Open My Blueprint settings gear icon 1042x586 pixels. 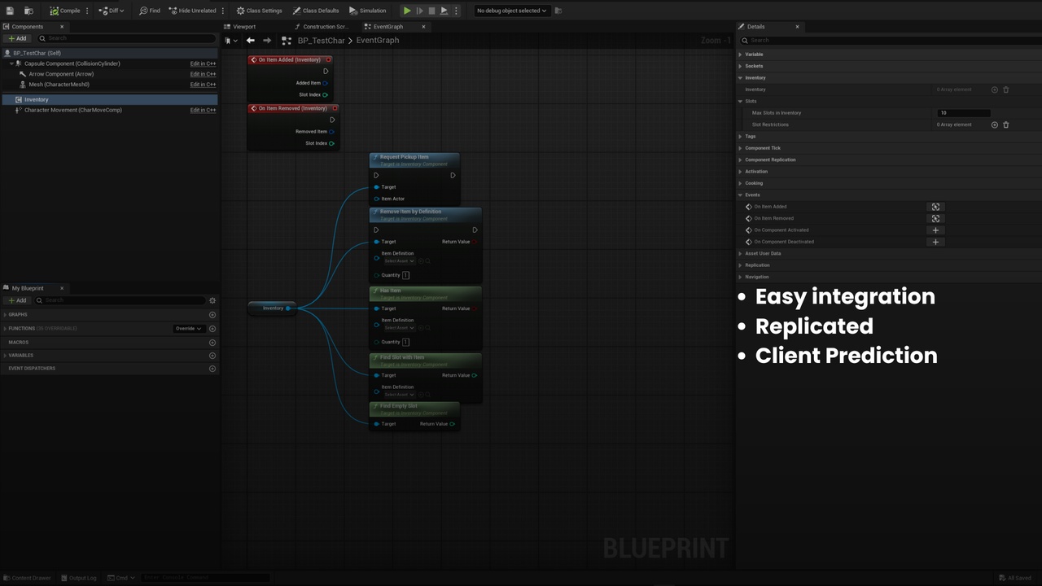pyautogui.click(x=212, y=300)
